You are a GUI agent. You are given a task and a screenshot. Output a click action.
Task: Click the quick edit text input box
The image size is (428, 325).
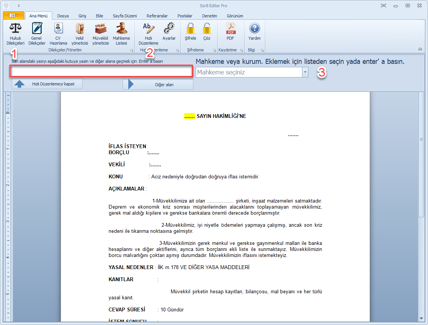coord(101,72)
